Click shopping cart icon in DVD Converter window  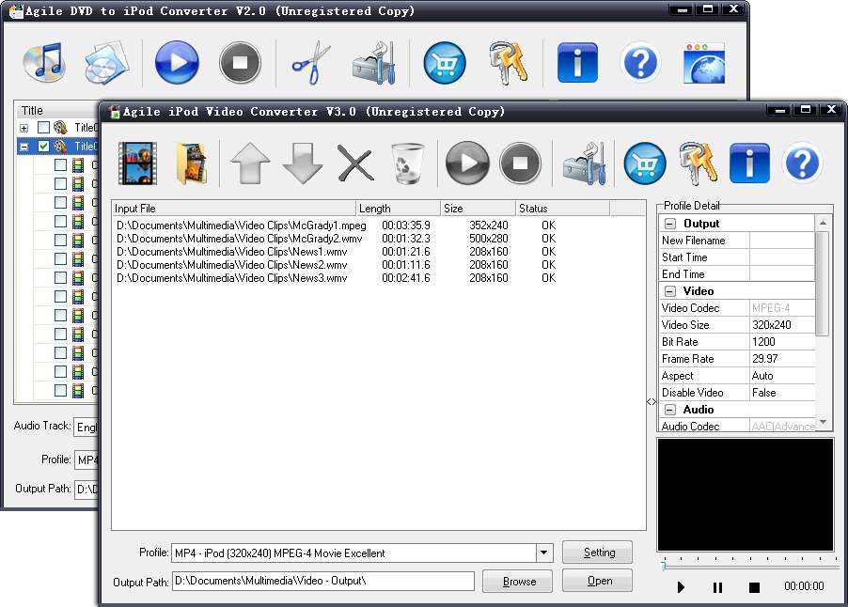click(x=445, y=63)
